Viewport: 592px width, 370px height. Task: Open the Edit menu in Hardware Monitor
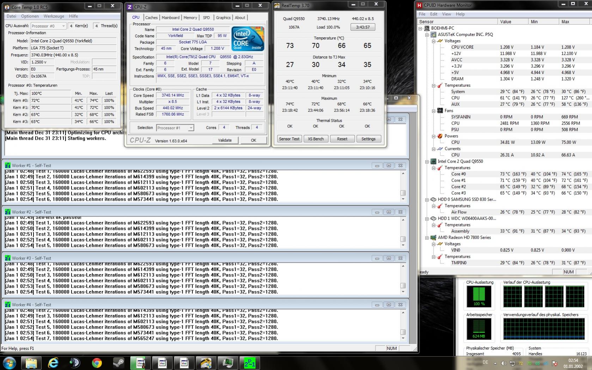(434, 14)
